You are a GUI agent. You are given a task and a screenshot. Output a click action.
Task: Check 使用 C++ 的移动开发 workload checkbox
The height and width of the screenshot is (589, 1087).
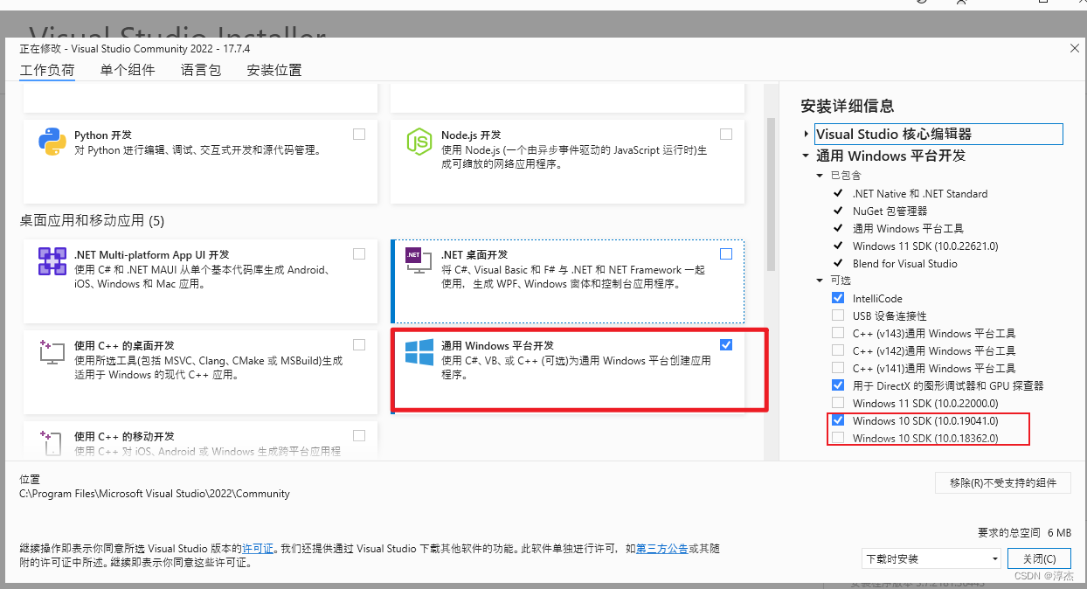(359, 435)
